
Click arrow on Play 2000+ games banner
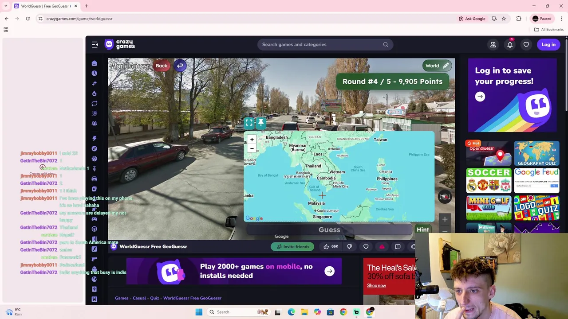pyautogui.click(x=329, y=271)
